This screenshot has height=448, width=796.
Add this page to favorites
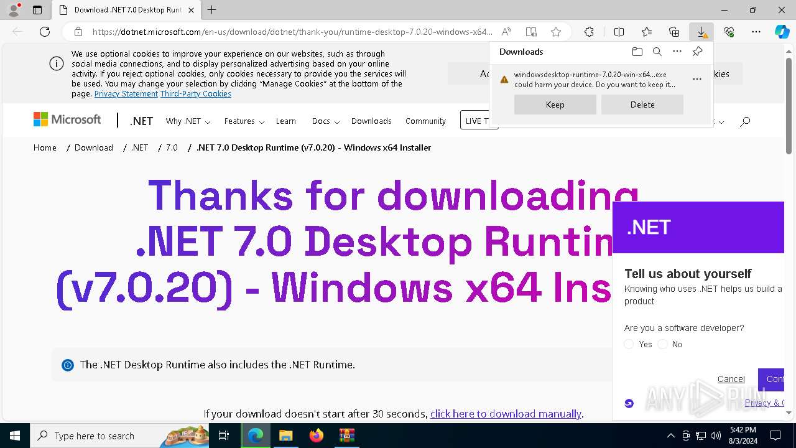tap(556, 32)
